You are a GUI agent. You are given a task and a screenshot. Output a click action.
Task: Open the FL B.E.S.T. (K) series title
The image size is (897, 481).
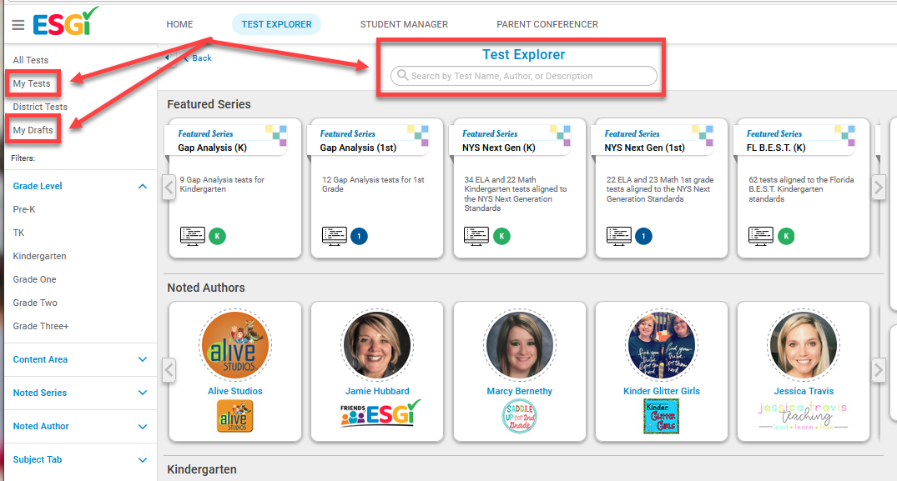776,148
